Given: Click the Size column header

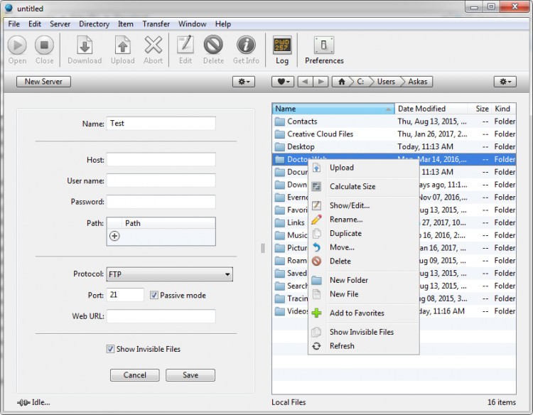Looking at the screenshot, I should 479,109.
